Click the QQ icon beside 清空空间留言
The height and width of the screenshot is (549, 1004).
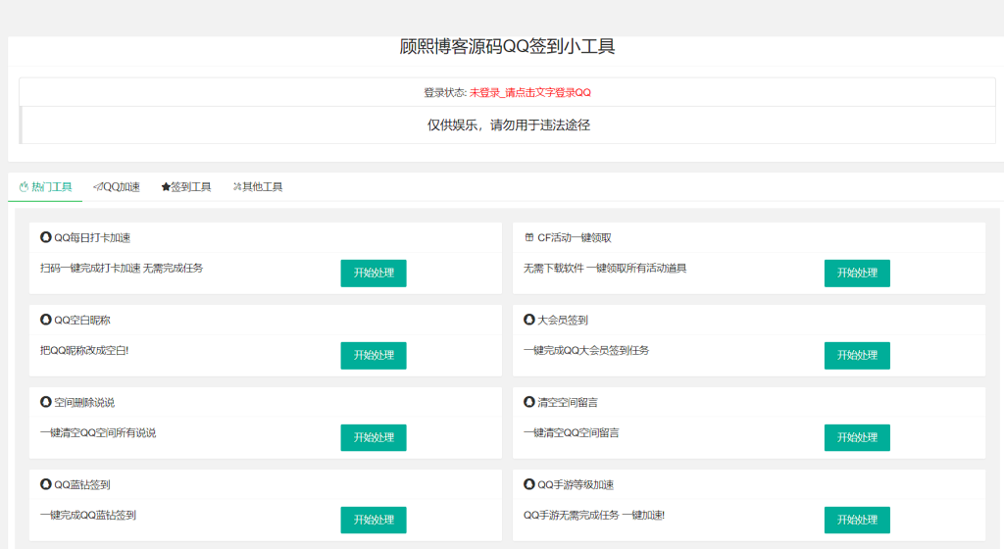click(x=528, y=402)
